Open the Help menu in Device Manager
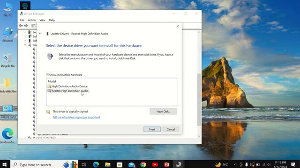The width and height of the screenshot is (300, 168). point(52,20)
